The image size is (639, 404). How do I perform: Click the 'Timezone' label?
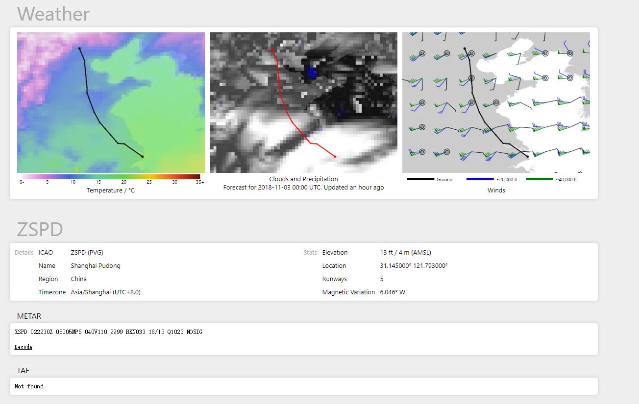coord(52,292)
